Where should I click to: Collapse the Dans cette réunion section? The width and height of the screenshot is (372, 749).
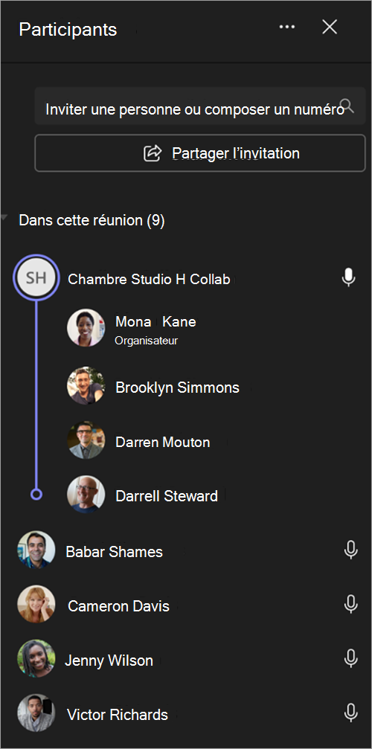tap(4, 218)
